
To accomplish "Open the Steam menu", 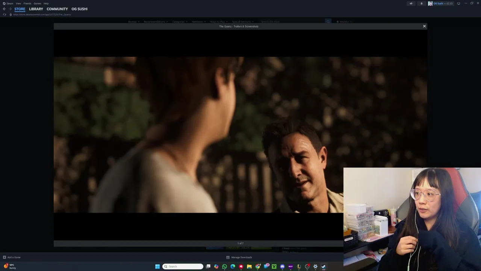I will click(8, 3).
